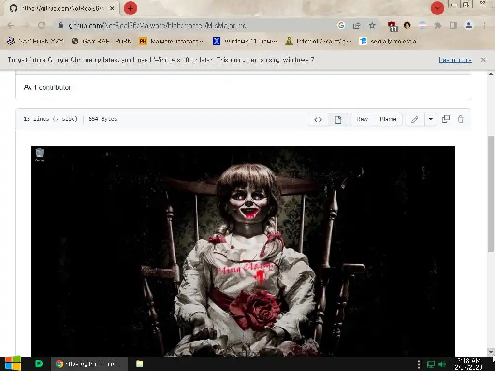The image size is (495, 371).
Task: Click the site padlock security icon
Action: click(x=61, y=25)
